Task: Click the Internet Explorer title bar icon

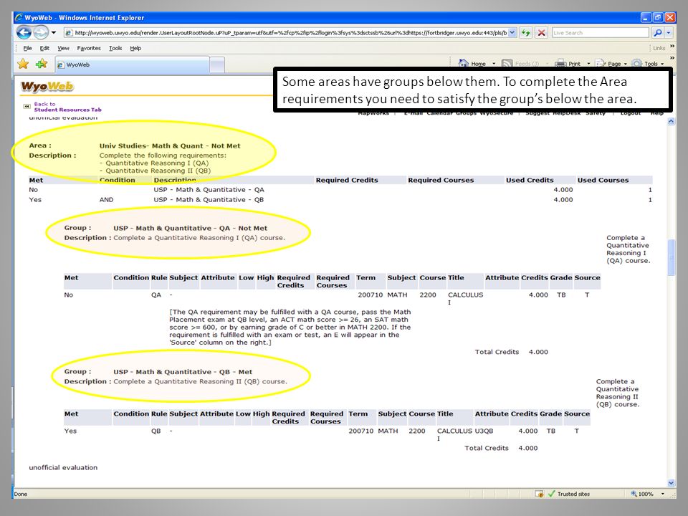Action: coord(19,17)
